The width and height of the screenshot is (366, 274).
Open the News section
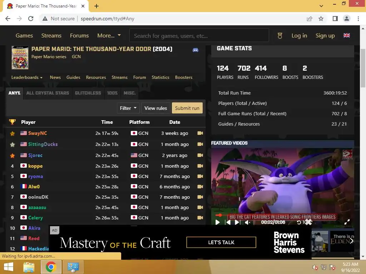click(55, 77)
